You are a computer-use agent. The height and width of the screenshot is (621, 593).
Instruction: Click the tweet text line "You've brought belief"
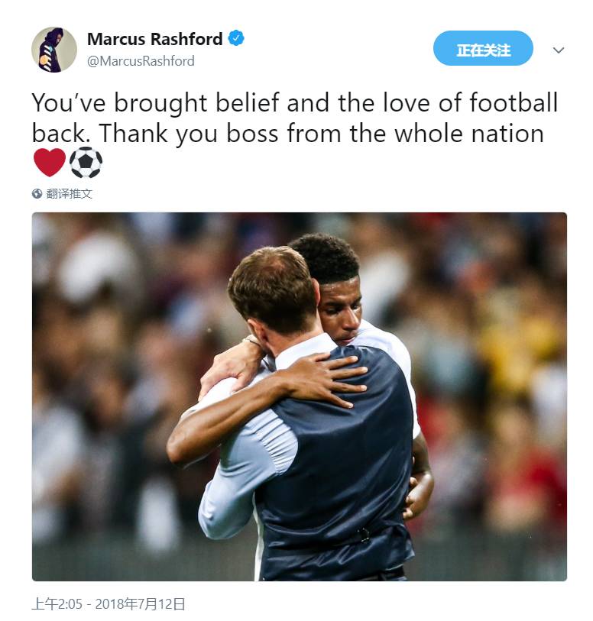(155, 103)
